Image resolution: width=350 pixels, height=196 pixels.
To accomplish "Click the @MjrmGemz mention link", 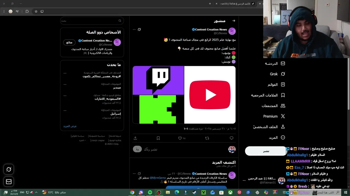I will click(158, 178).
